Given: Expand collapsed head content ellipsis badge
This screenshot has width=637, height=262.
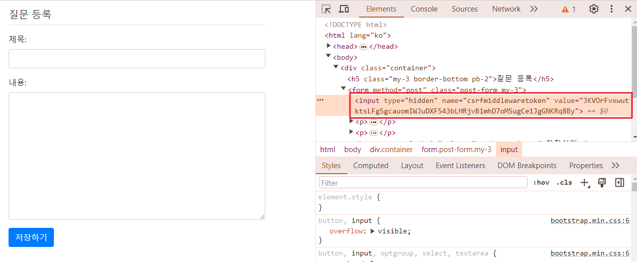Looking at the screenshot, I should (364, 47).
